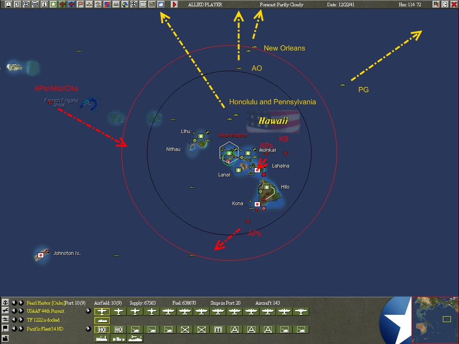Click the 'Forecast: Partly Cloudy' text
This screenshot has width=459, height=344.
click(x=281, y=4)
